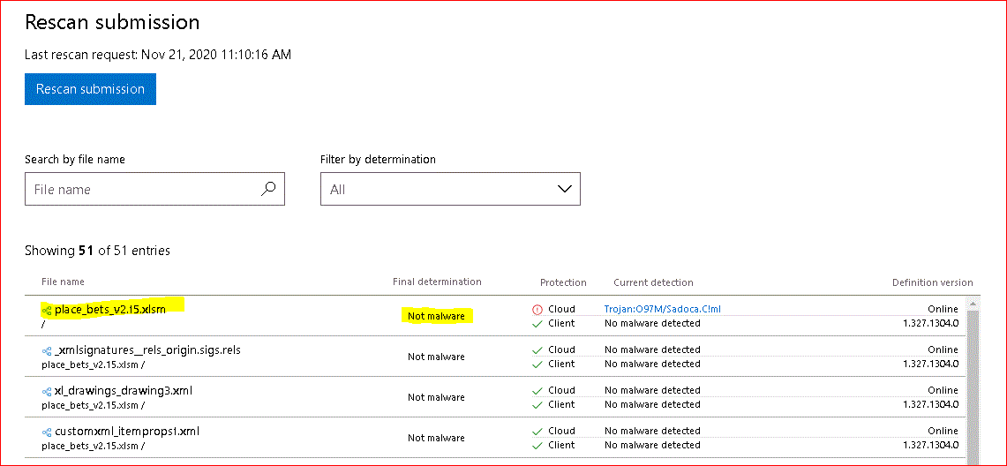Screen dimensions: 1007x466
Task: Click the red Cloud warning icon in first row
Action: point(537,310)
